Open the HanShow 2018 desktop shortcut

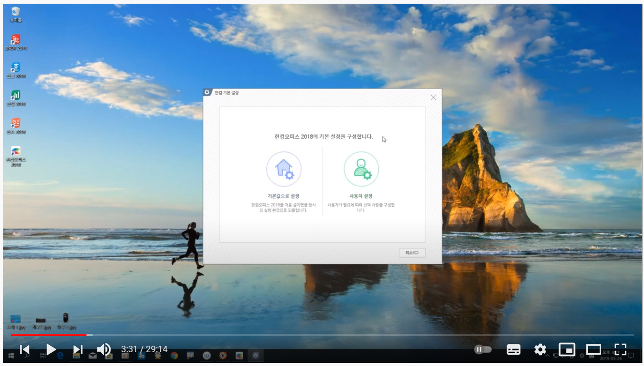point(16,125)
